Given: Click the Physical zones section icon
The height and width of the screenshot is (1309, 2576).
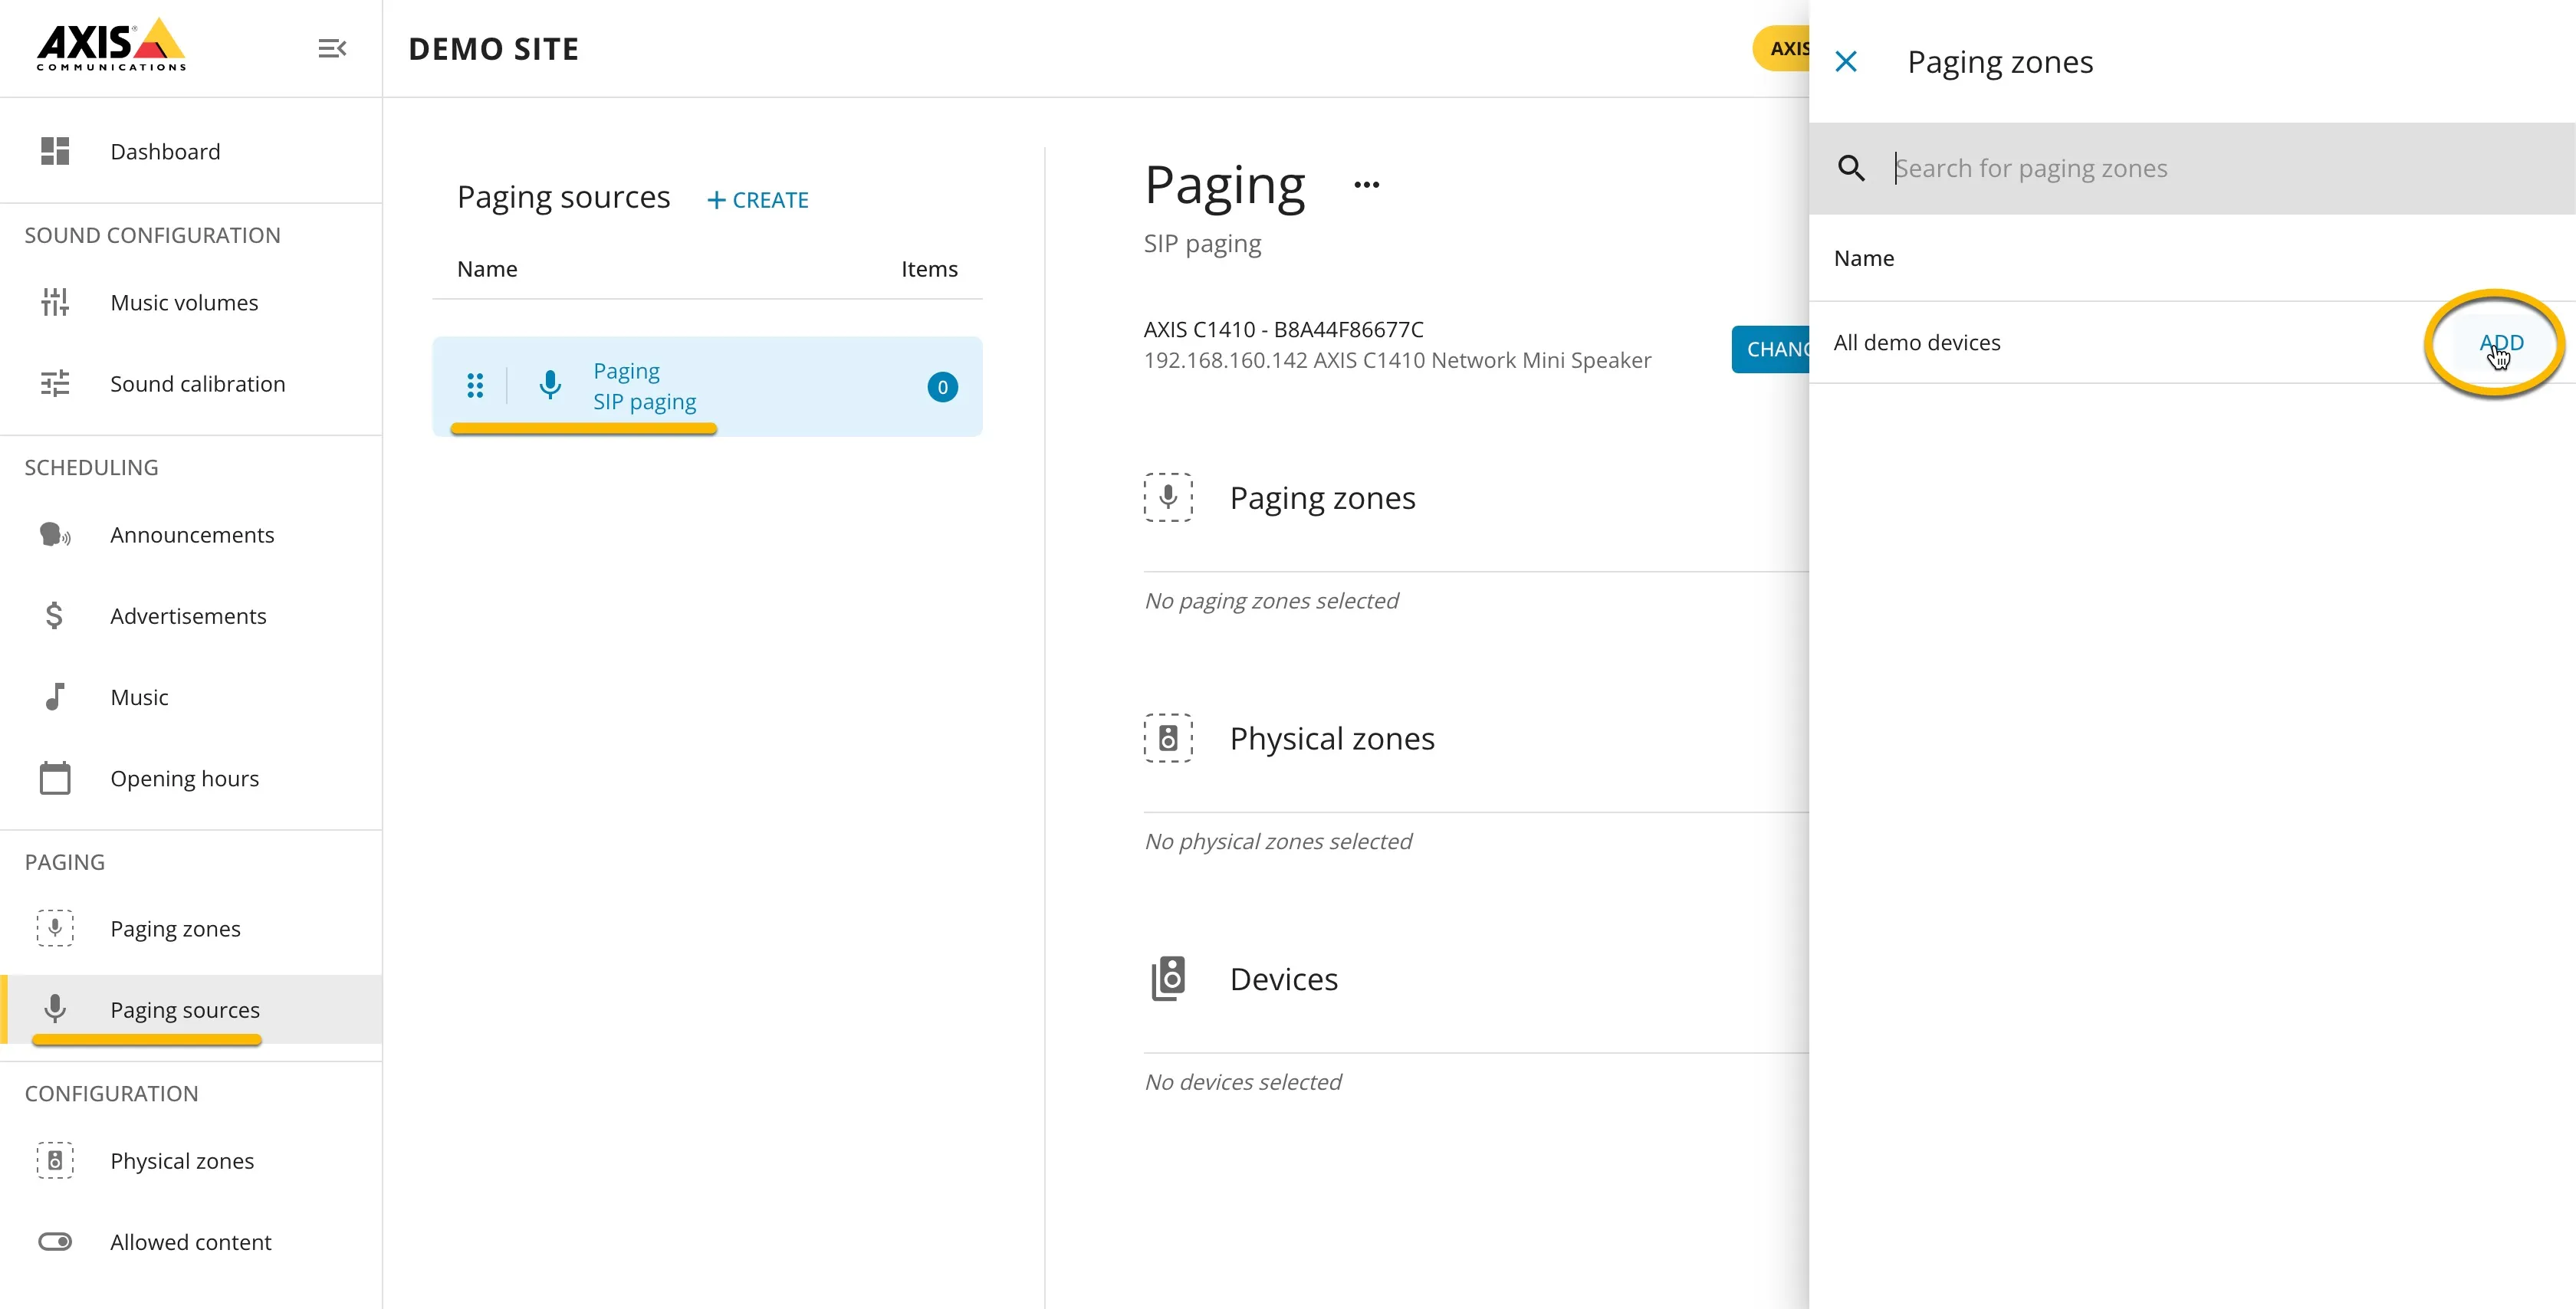Looking at the screenshot, I should 1168,738.
